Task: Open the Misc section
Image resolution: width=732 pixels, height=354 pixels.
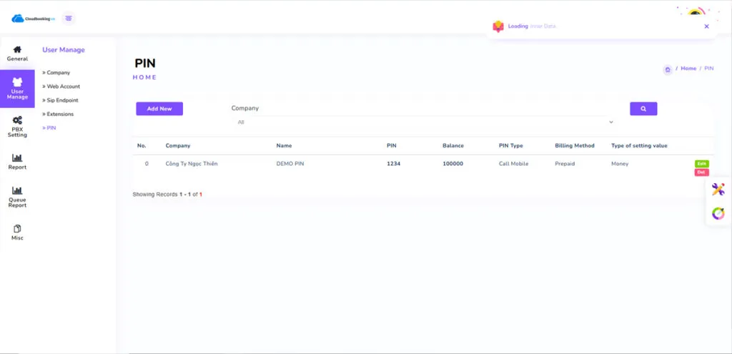Action: click(17, 232)
